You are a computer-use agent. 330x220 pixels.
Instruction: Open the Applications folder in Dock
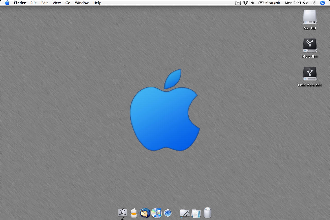click(185, 214)
